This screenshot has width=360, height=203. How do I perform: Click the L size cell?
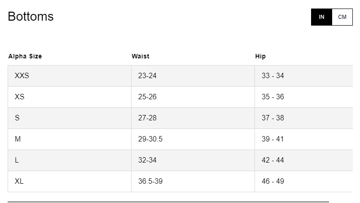click(x=17, y=160)
